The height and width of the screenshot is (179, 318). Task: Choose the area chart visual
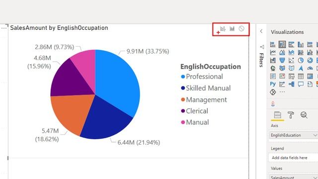[282, 53]
